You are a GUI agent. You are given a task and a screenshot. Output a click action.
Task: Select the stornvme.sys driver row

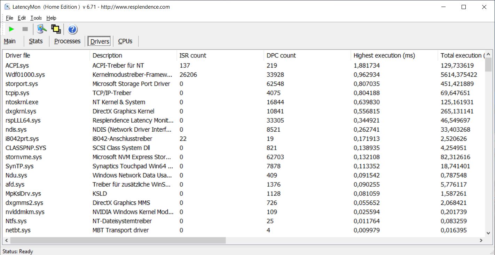[x=244, y=157]
